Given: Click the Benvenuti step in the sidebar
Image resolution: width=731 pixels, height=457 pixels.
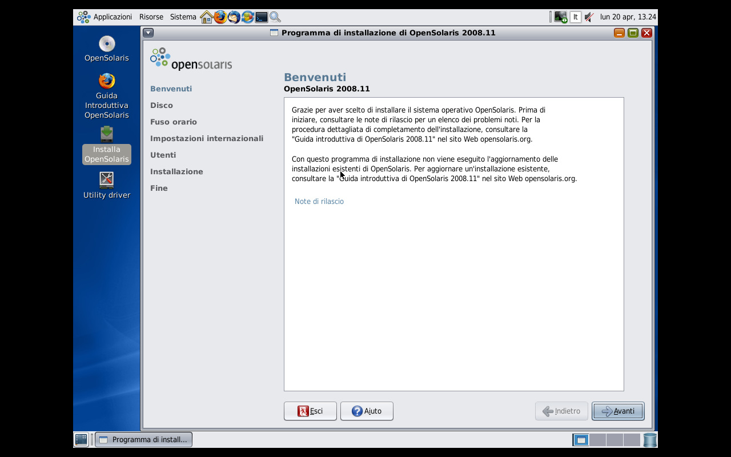Looking at the screenshot, I should [x=171, y=89].
